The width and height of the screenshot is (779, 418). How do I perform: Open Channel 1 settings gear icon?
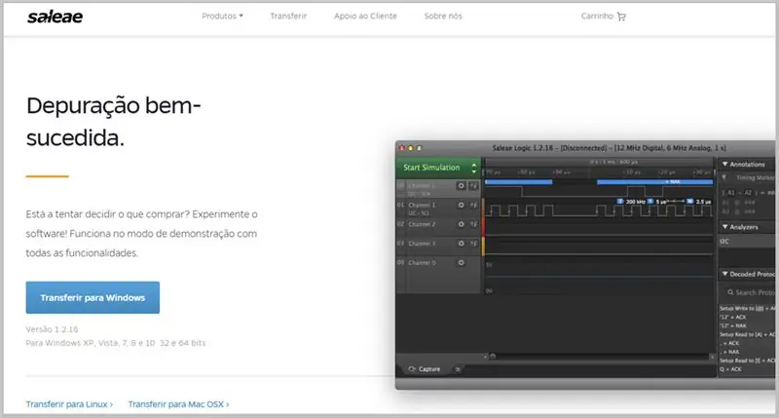pyautogui.click(x=461, y=205)
